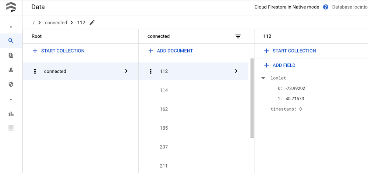Click the Firestore logo icon
Viewport: 368px width, 173px height.
click(11, 7)
